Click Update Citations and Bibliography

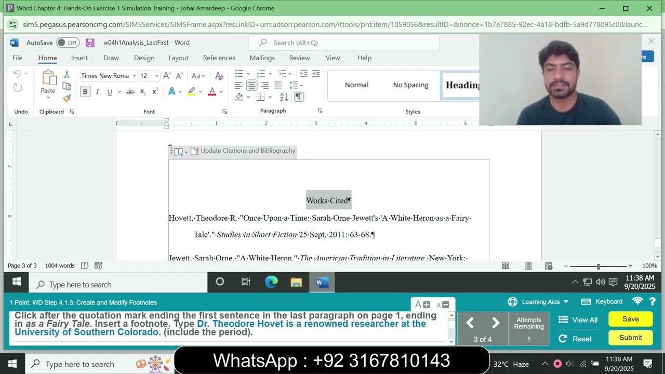point(243,151)
